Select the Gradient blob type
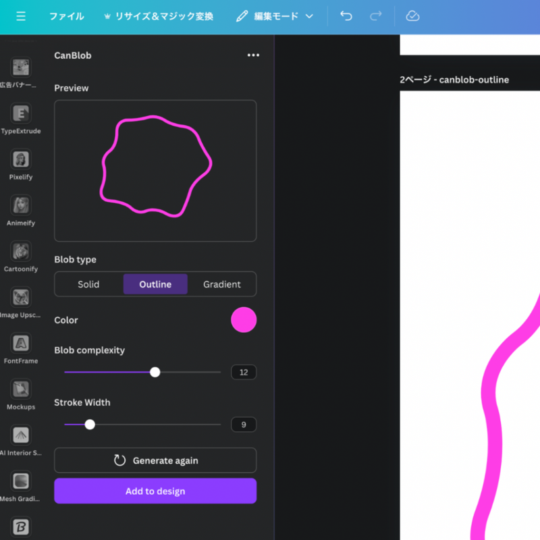The height and width of the screenshot is (540, 540). coord(222,284)
